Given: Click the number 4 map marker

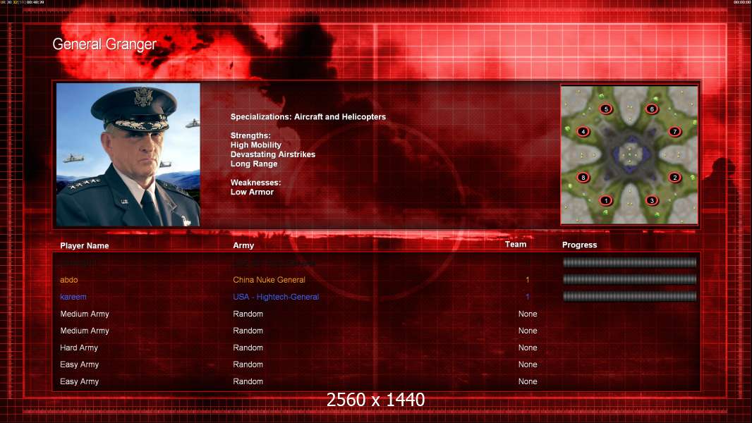Looking at the screenshot, I should [583, 131].
